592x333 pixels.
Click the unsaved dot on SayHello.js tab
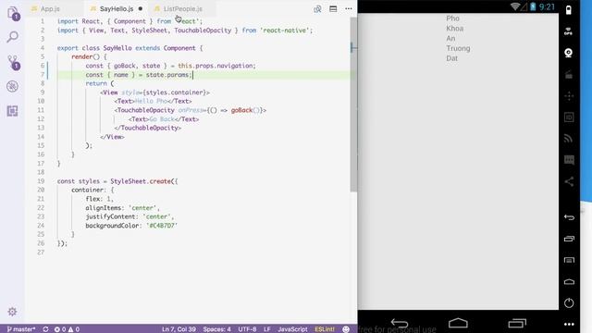click(141, 8)
